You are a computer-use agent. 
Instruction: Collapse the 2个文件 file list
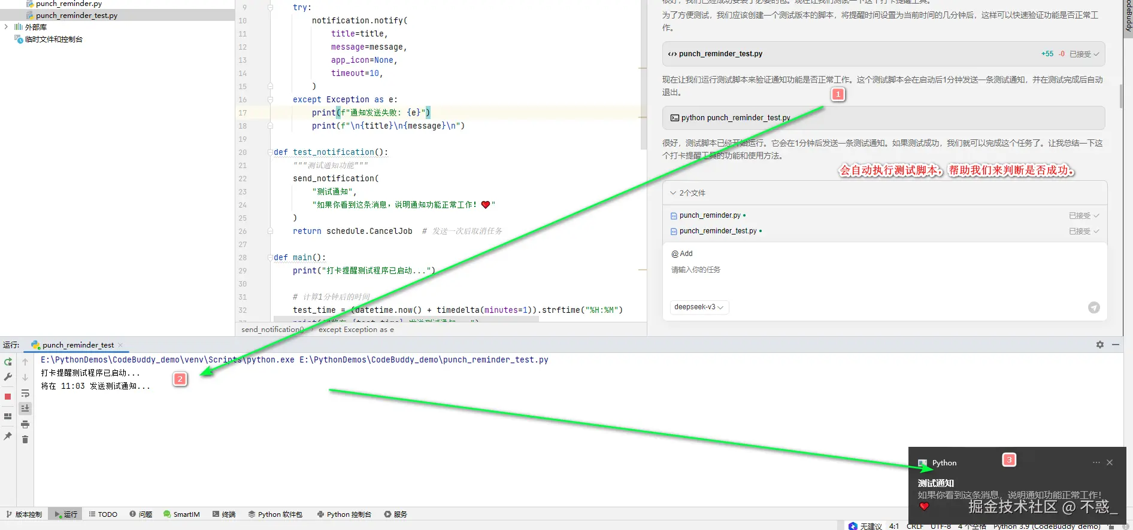[x=673, y=193]
